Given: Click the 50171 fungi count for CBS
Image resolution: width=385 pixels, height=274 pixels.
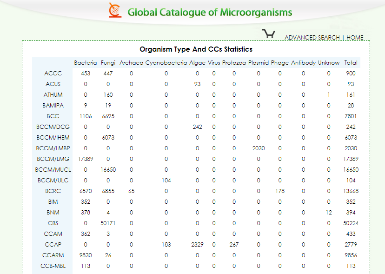Looking at the screenshot, I should [x=108, y=223].
